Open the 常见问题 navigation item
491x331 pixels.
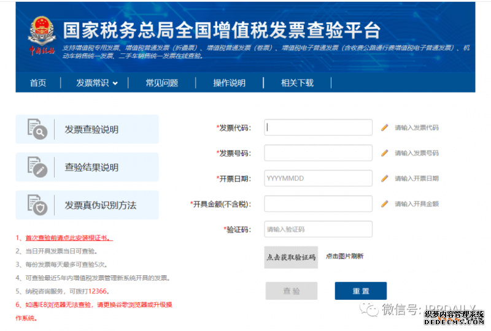[161, 83]
